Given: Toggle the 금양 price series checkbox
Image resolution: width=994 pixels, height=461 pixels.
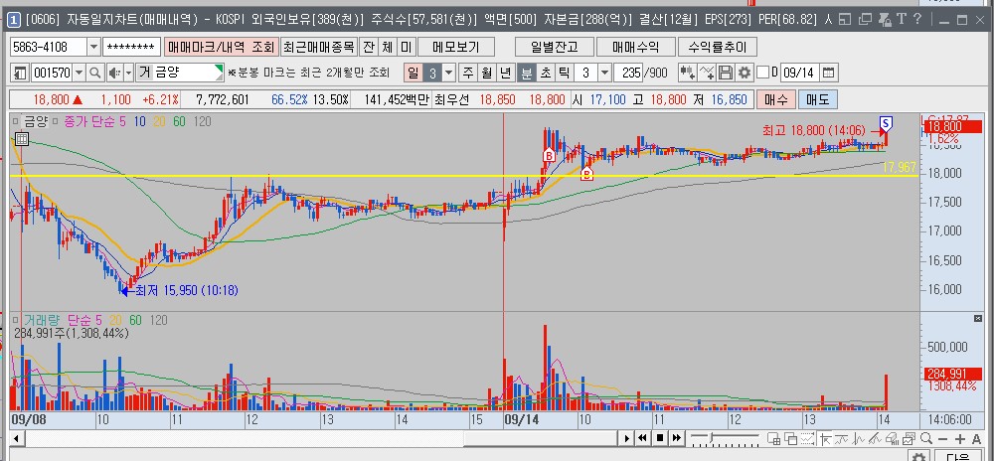Looking at the screenshot, I should [x=16, y=121].
